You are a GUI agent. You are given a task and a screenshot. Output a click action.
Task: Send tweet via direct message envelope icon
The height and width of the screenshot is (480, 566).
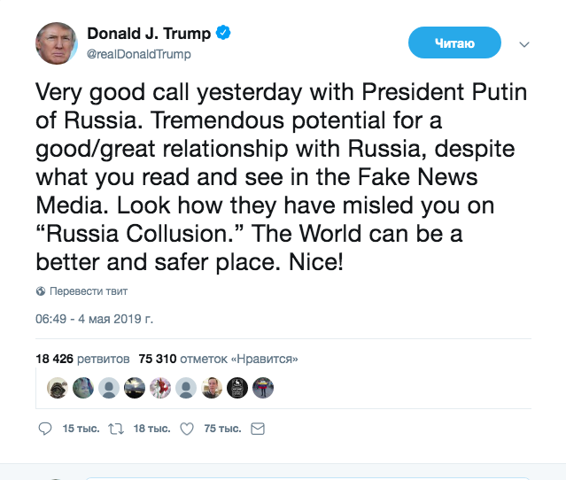tap(258, 429)
